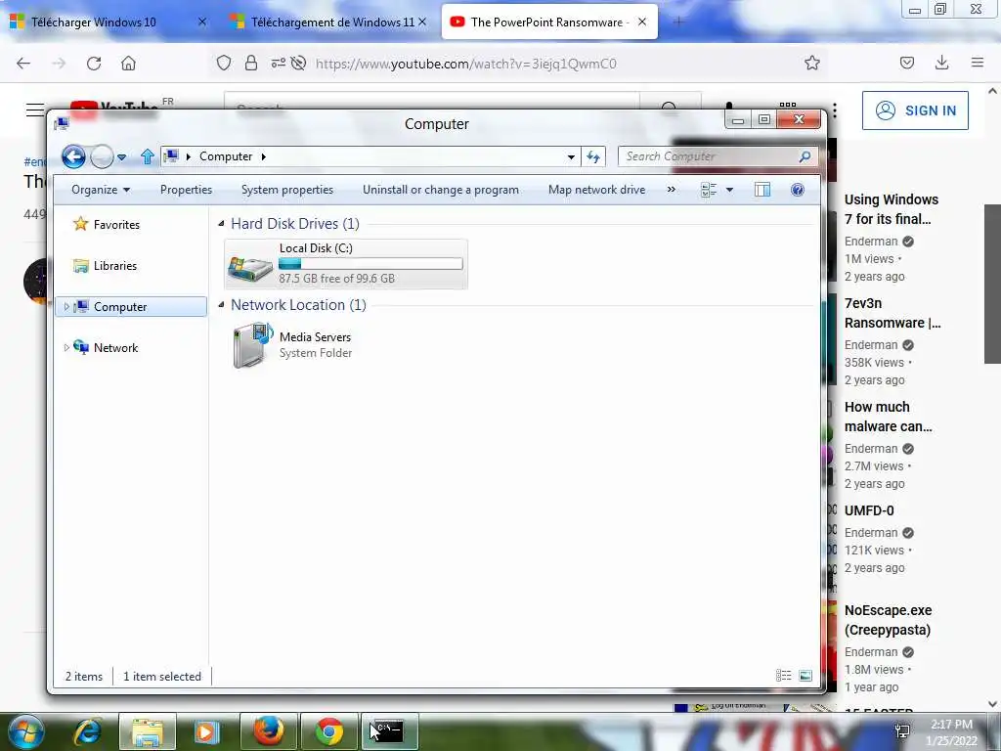Image resolution: width=1001 pixels, height=751 pixels.
Task: Select The PowerPoint Ransomware tab
Action: pyautogui.click(x=549, y=22)
